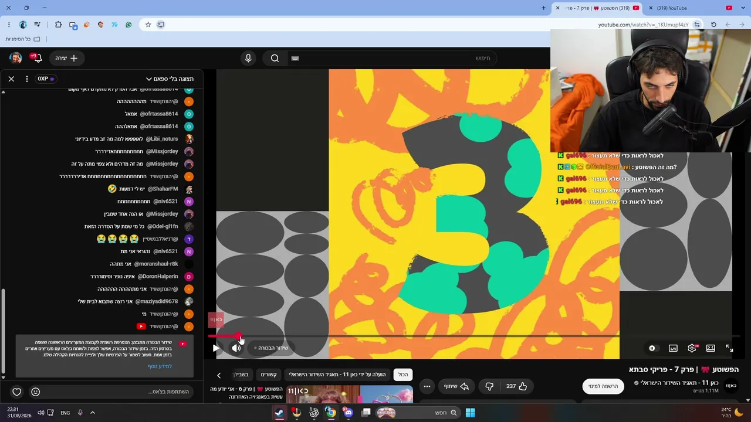
Task: Reload the page in Chrome
Action: pos(713,25)
